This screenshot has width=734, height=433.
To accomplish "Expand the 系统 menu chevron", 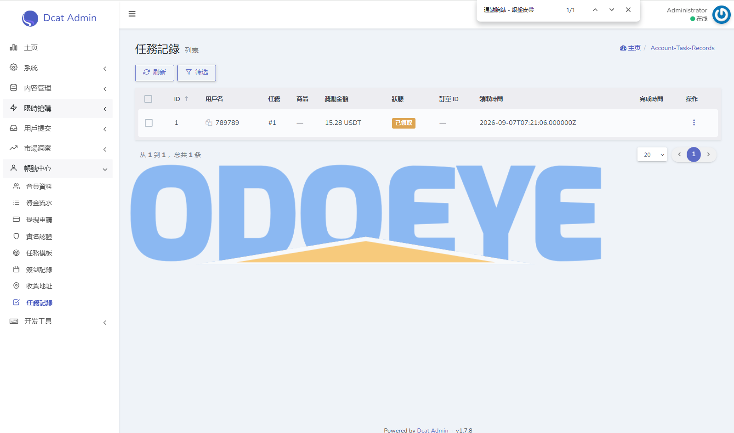I will [105, 68].
